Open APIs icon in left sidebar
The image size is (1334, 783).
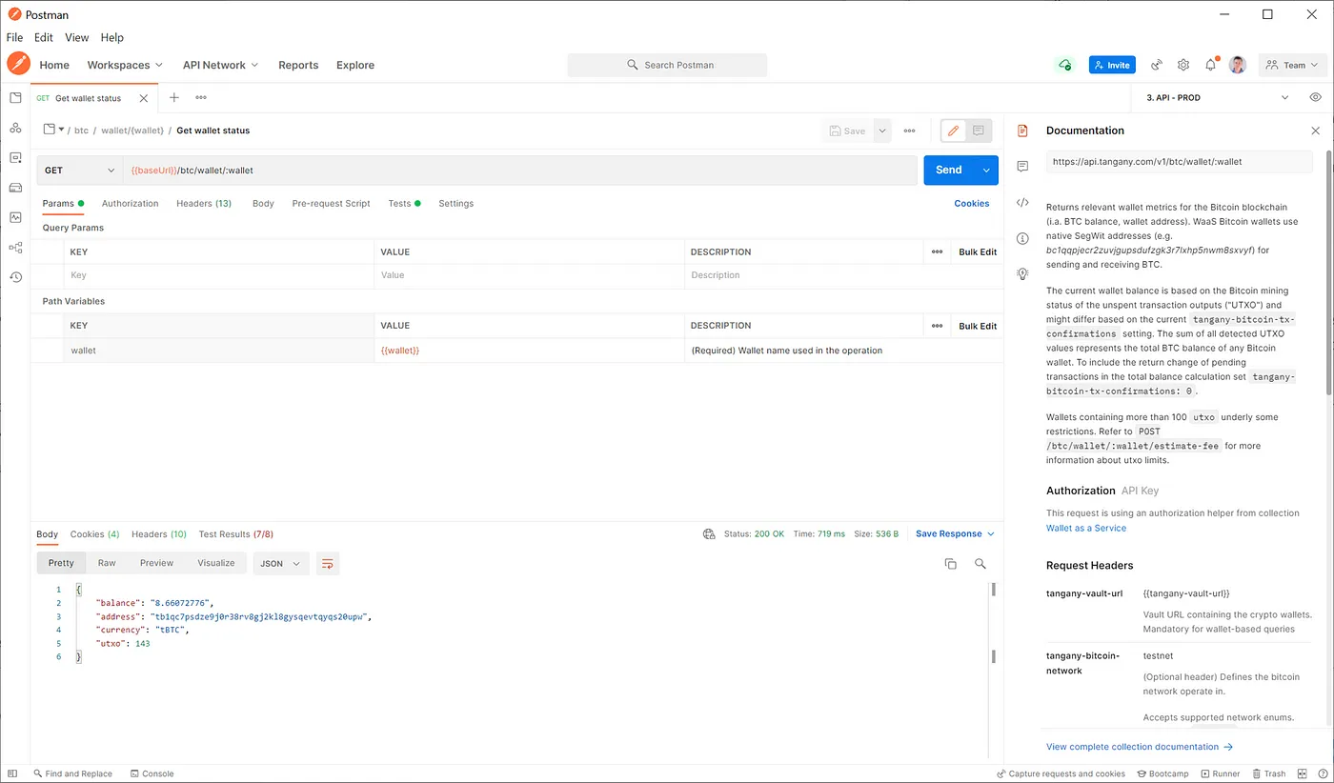[x=15, y=128]
